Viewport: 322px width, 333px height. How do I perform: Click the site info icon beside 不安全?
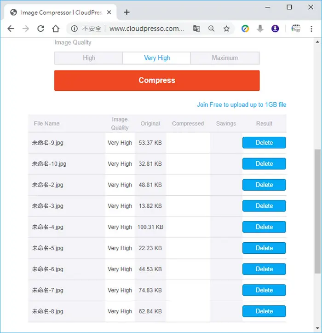click(74, 29)
